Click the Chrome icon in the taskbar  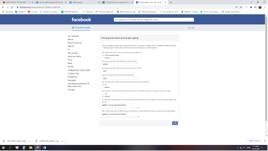coord(38,148)
